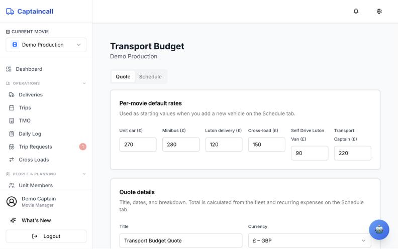
Task: Click the Captaincall brand name
Action: click(x=35, y=12)
